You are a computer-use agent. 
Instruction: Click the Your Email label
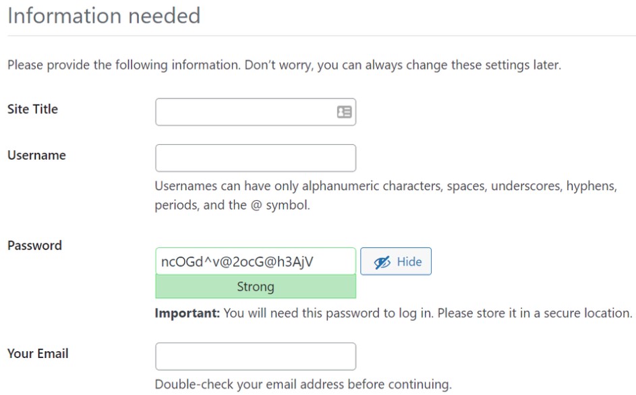[37, 353]
